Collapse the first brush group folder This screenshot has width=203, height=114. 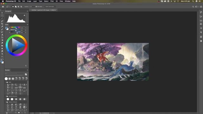6,82
